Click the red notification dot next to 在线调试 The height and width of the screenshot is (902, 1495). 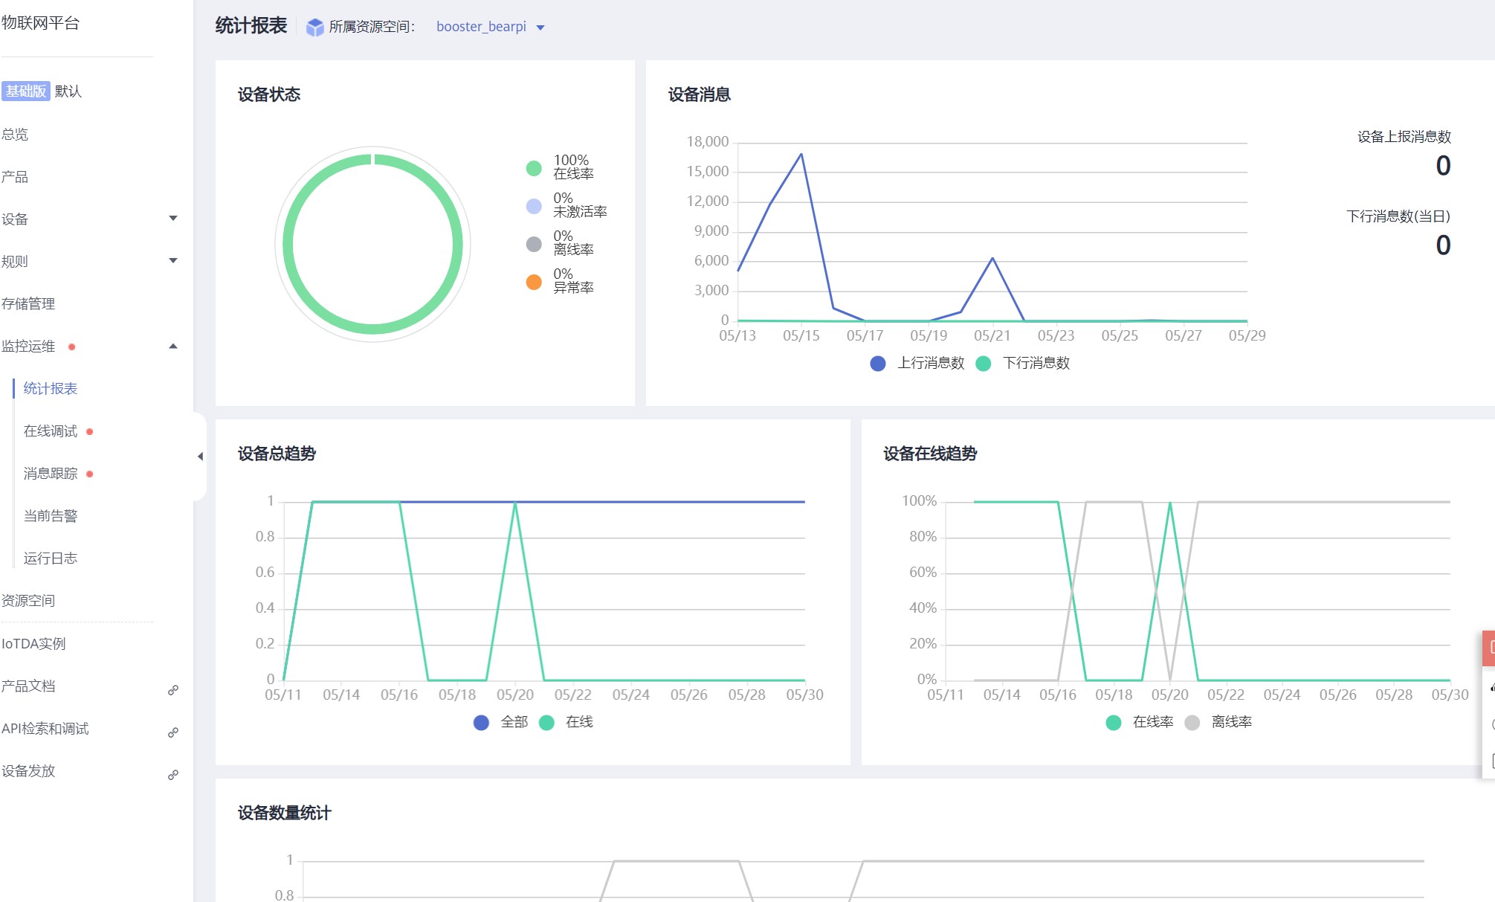pos(89,432)
